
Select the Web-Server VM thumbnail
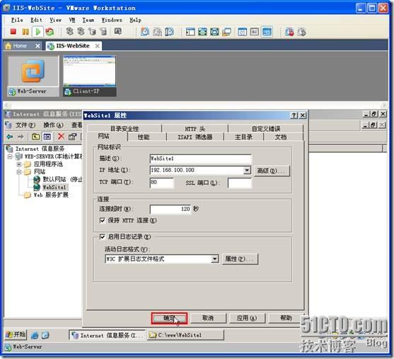coord(33,76)
